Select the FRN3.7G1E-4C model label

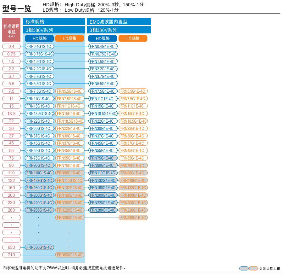click(x=103, y=76)
